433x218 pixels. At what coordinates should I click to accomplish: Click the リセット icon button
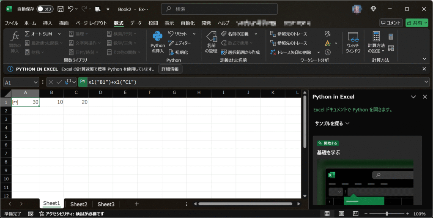(x=178, y=34)
